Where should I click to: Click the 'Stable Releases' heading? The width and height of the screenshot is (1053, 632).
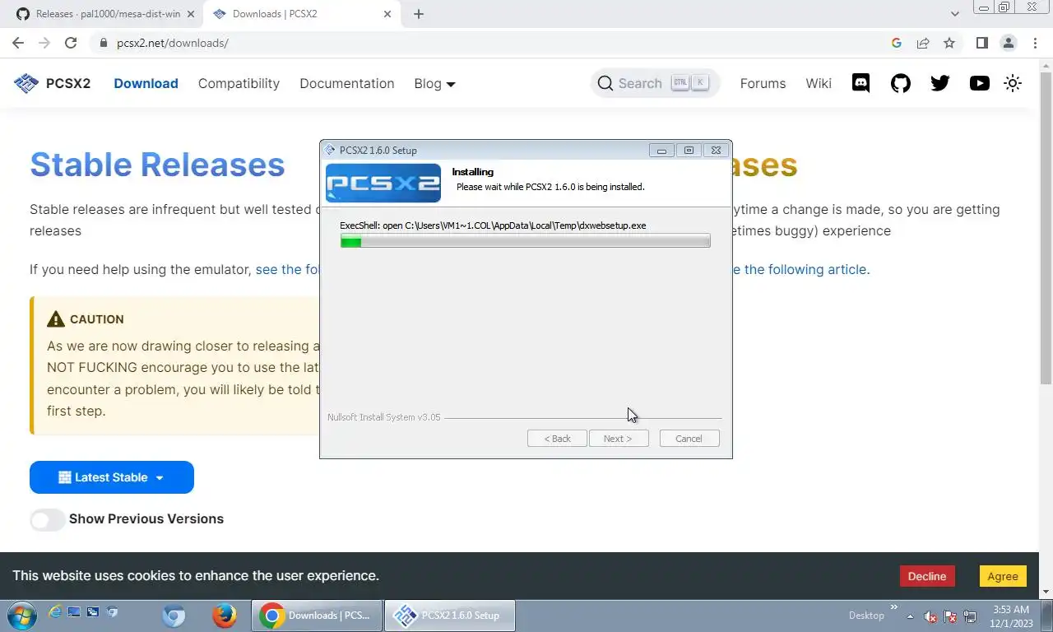pos(157,165)
